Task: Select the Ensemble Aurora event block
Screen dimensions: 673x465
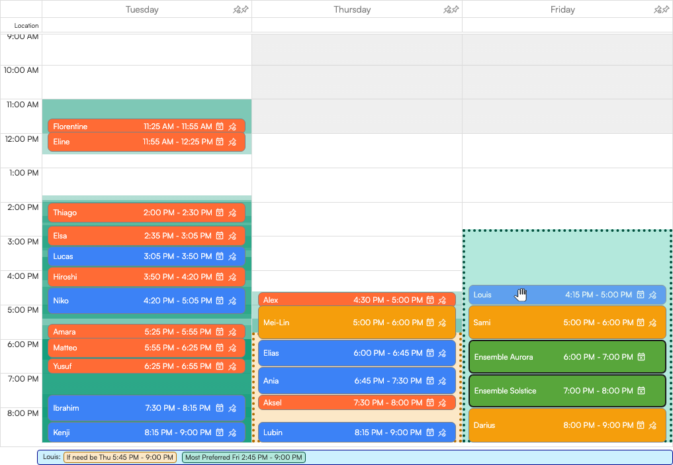Action: pyautogui.click(x=567, y=357)
